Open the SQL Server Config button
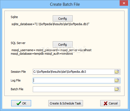Image resolution: width=130 pixels, height=111 pixels. (x=63, y=45)
